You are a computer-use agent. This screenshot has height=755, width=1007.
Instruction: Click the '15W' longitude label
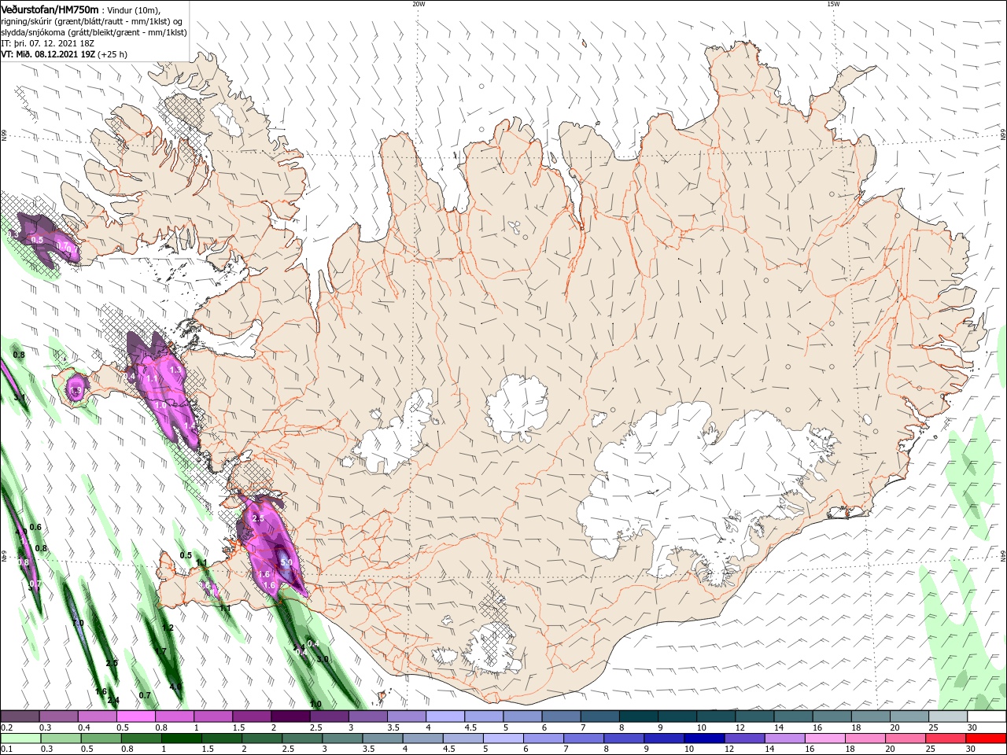[x=833, y=4]
